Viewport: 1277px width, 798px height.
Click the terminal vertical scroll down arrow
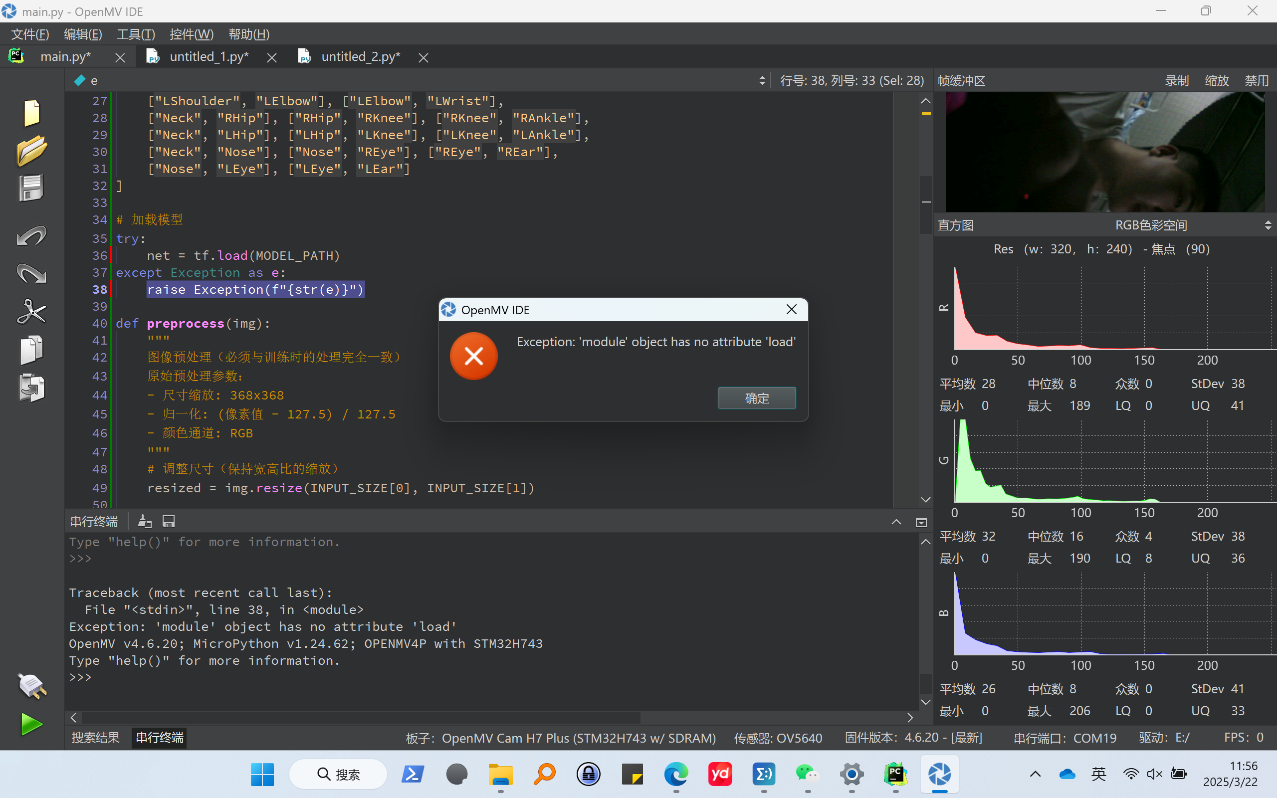click(925, 702)
